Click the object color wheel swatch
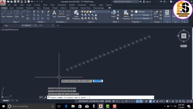This screenshot has height=109, width=193. pos(132,12)
